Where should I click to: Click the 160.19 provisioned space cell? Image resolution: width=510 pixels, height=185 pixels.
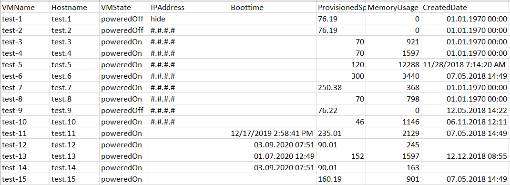341,178
